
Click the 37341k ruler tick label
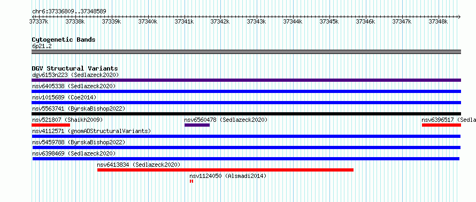[184, 21]
